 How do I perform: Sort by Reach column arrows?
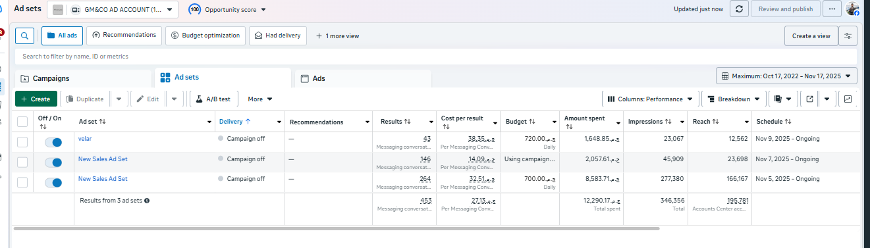point(716,122)
